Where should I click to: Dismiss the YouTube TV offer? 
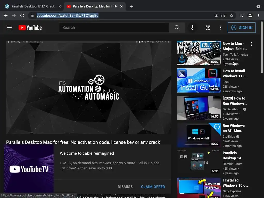[125, 187]
